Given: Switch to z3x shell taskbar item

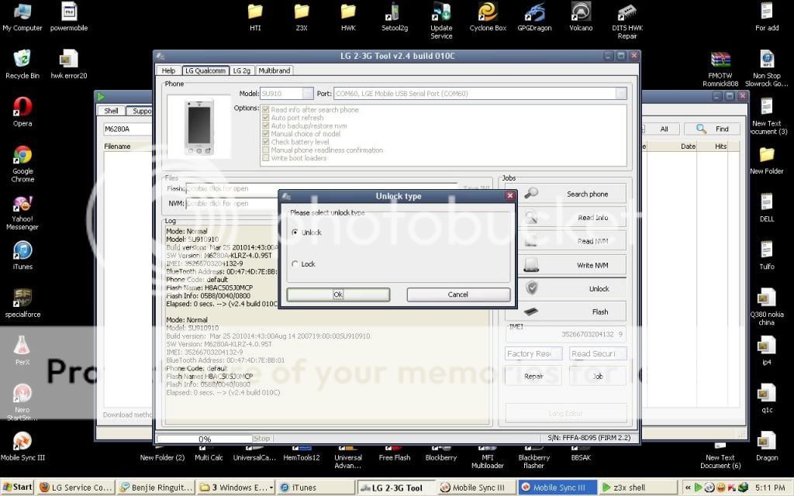Looking at the screenshot, I should click(x=637, y=487).
